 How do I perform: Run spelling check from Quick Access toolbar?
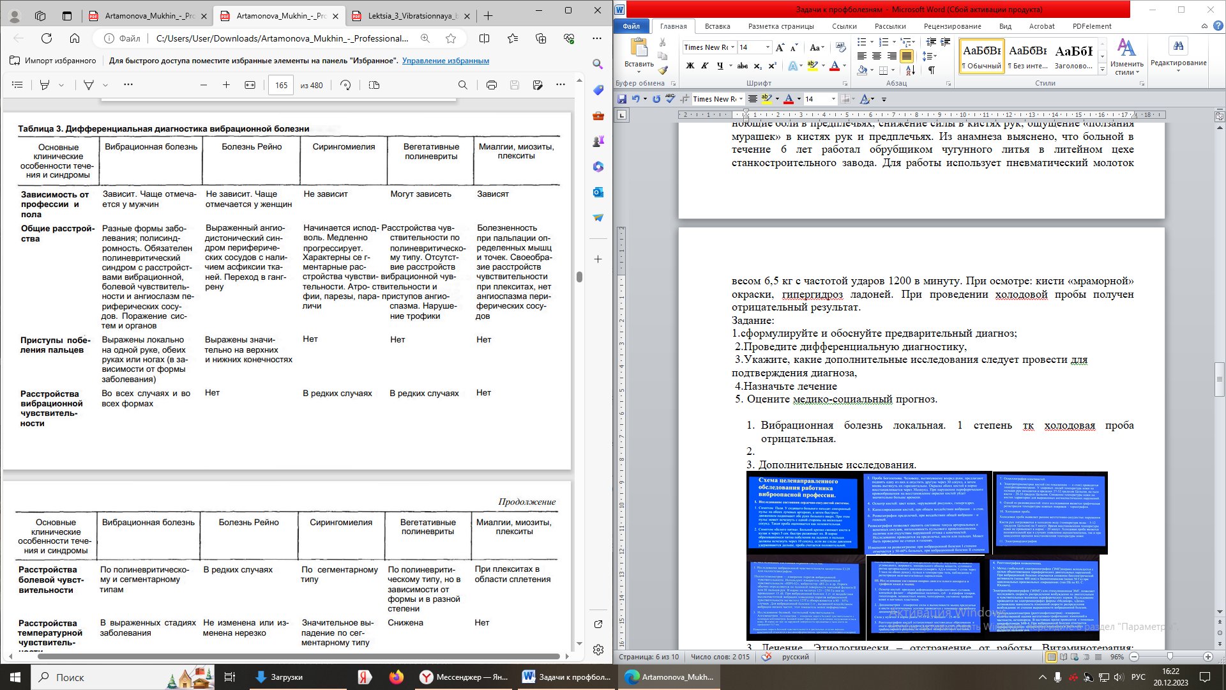(x=670, y=99)
